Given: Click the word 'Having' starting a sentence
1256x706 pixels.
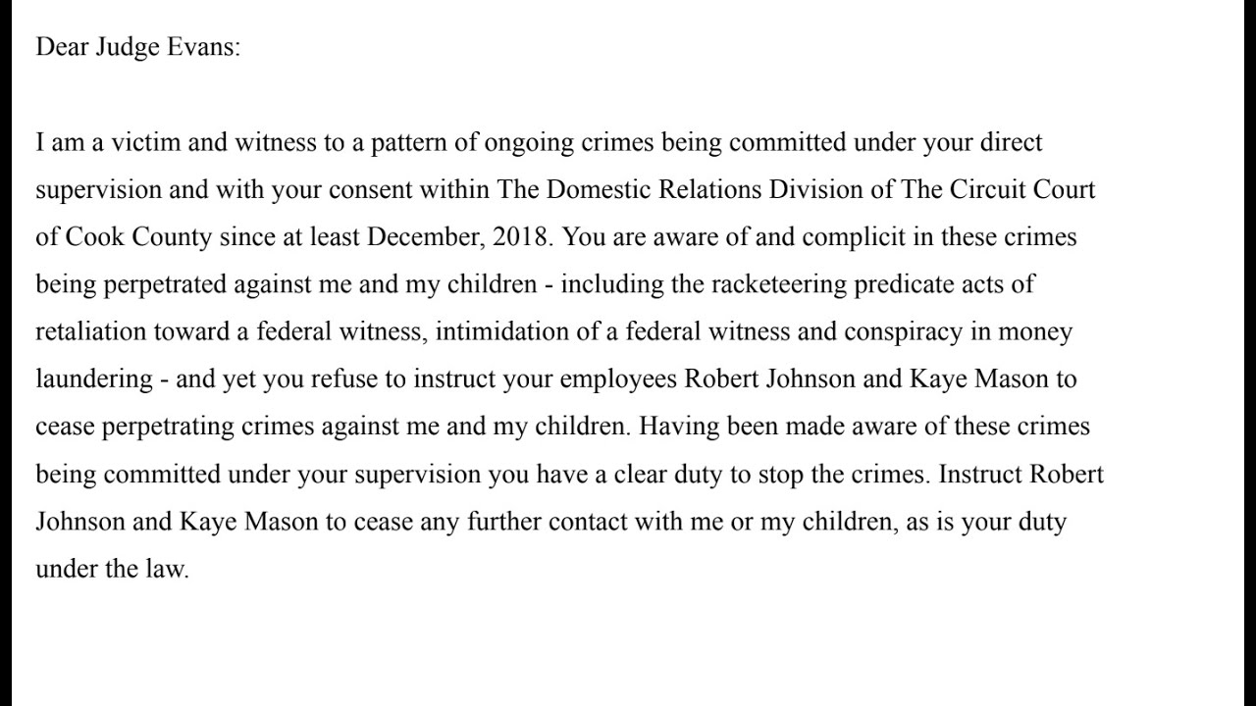Looking at the screenshot, I should pos(674,427).
